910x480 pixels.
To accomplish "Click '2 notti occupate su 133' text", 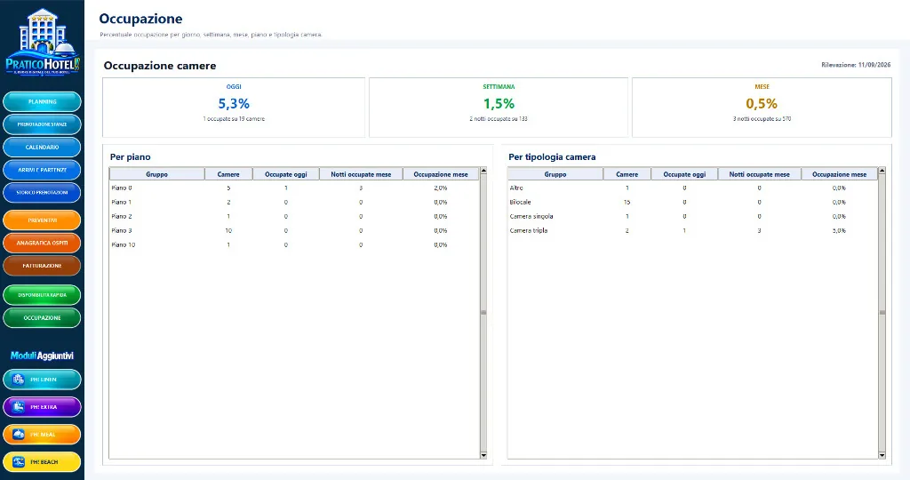I will [499, 119].
